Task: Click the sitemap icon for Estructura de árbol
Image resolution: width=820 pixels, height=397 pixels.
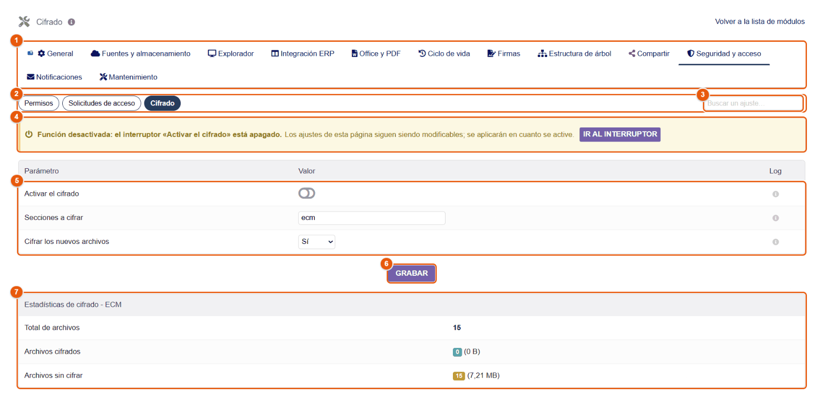Action: (542, 53)
